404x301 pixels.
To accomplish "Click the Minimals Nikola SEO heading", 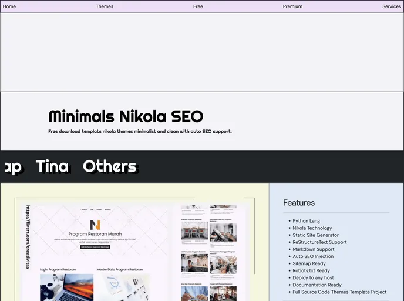I will (x=126, y=116).
